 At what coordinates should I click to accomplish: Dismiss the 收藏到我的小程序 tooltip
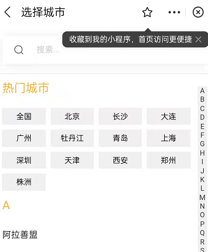[198, 39]
